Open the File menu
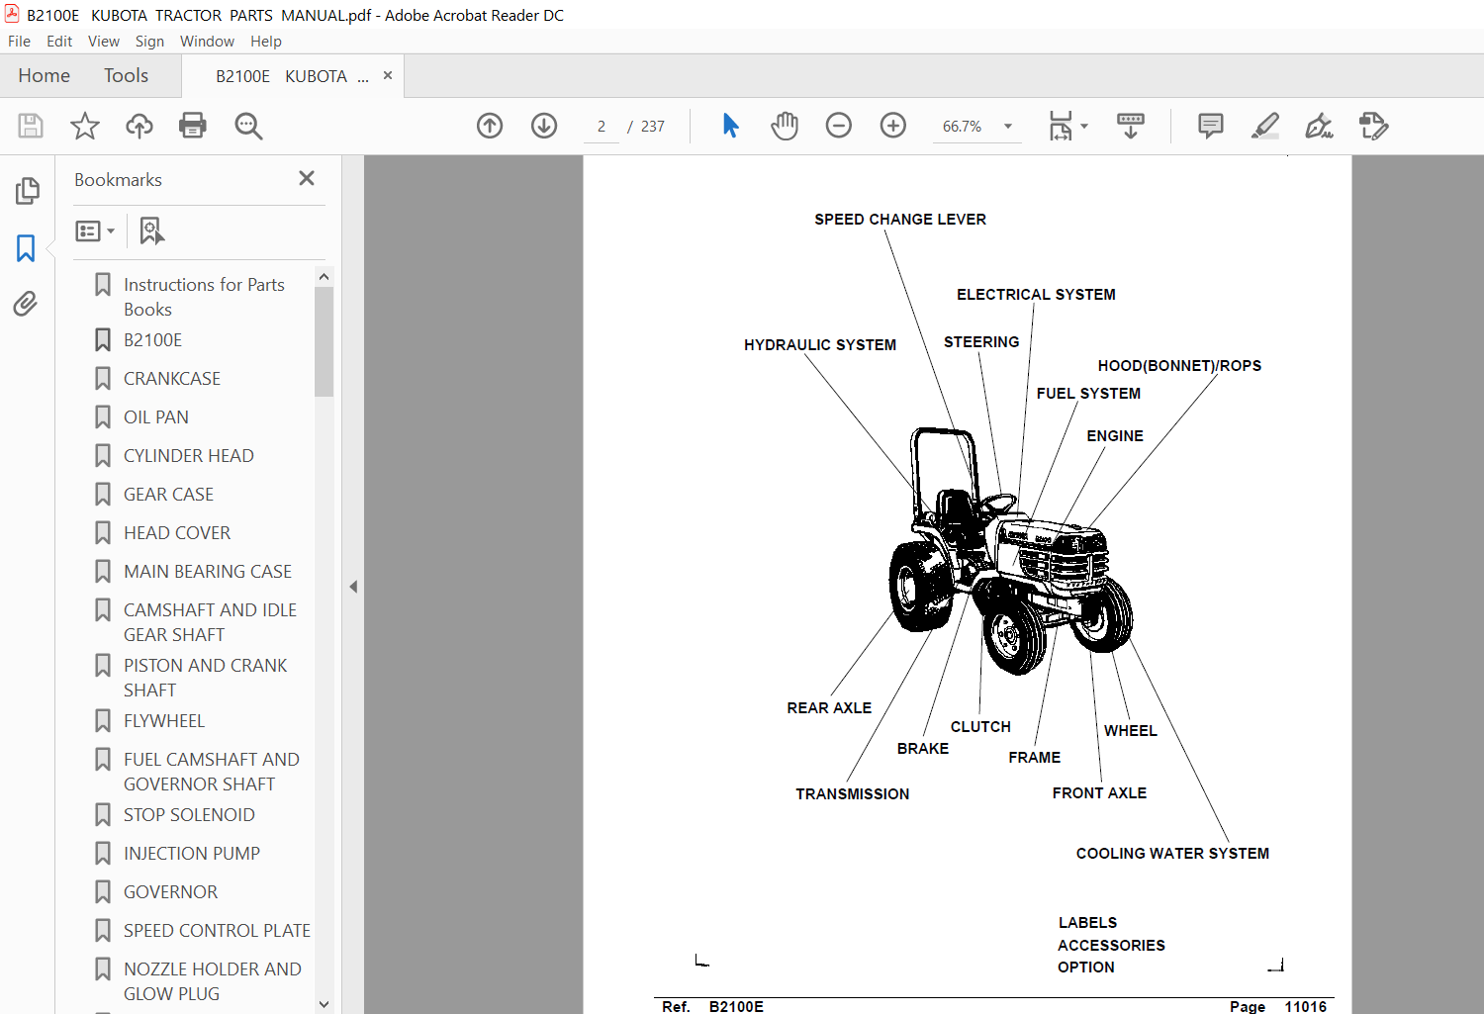 [x=19, y=41]
